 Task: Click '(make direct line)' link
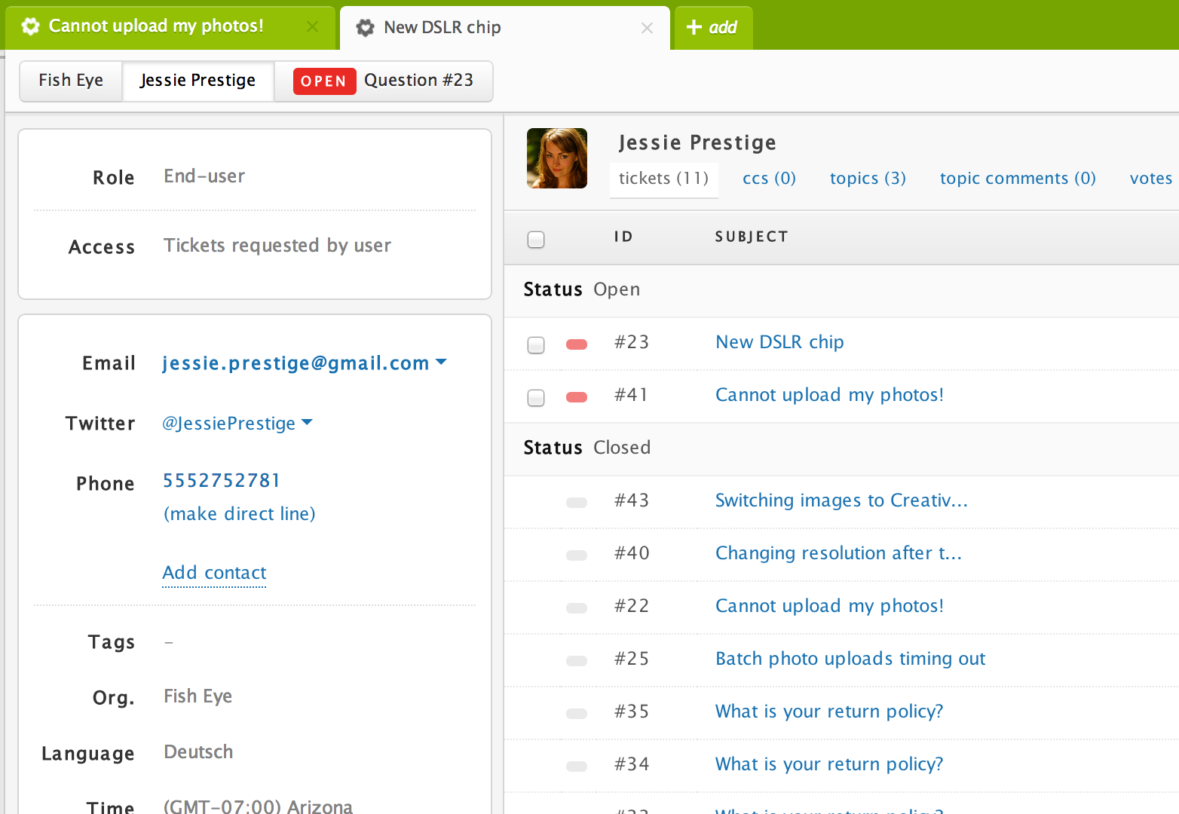click(240, 514)
